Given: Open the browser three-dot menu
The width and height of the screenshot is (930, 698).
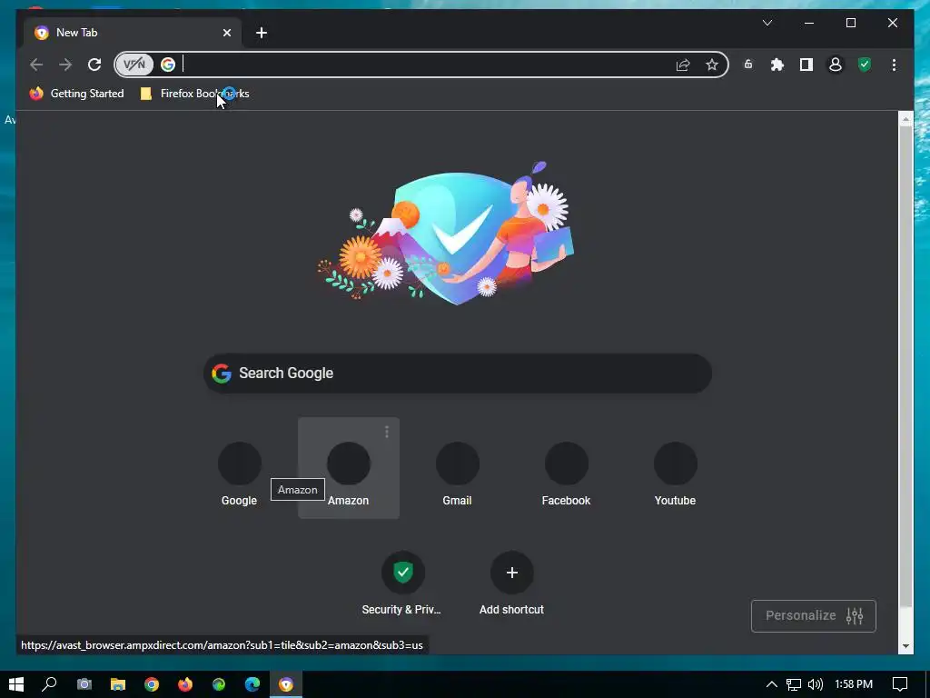Looking at the screenshot, I should pos(894,65).
